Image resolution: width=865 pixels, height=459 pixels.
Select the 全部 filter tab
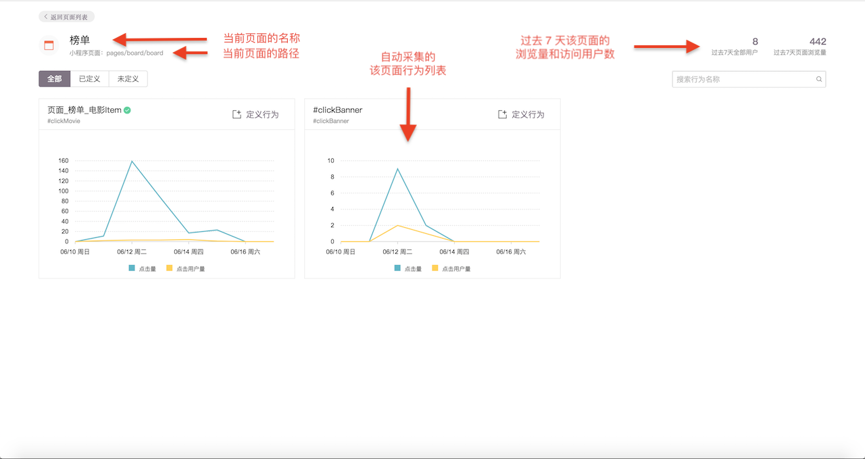coord(55,79)
